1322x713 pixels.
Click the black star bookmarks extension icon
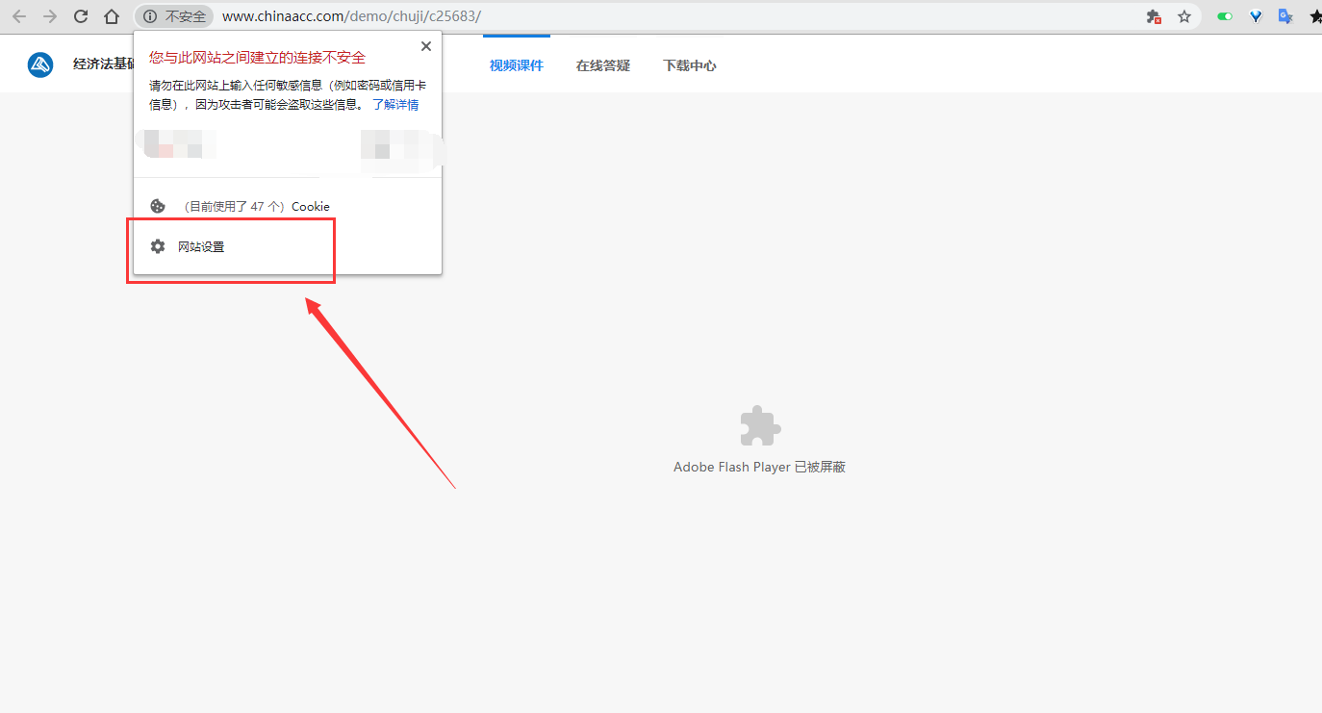click(x=1315, y=16)
